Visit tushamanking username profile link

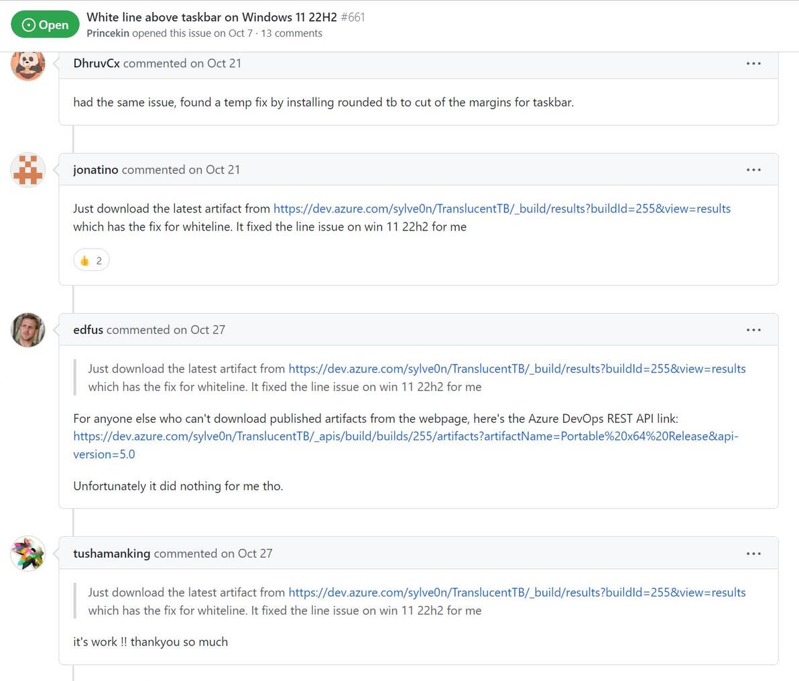click(111, 554)
